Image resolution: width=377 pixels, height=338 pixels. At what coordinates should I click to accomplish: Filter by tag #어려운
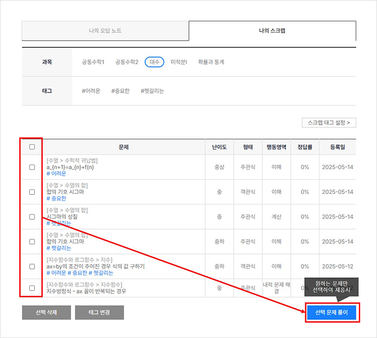[91, 91]
